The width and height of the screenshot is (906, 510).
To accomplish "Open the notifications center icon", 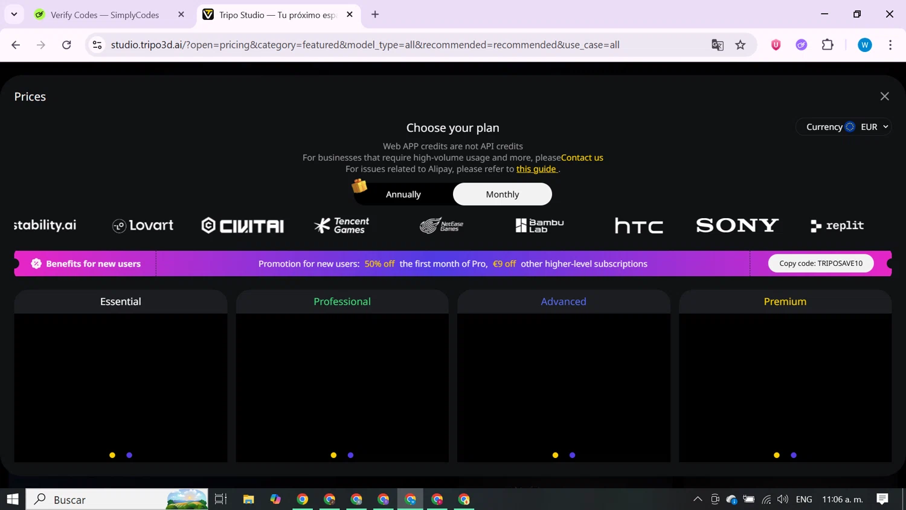I will coord(882,499).
